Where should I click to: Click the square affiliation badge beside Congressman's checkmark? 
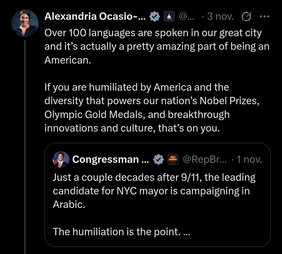coord(172,159)
